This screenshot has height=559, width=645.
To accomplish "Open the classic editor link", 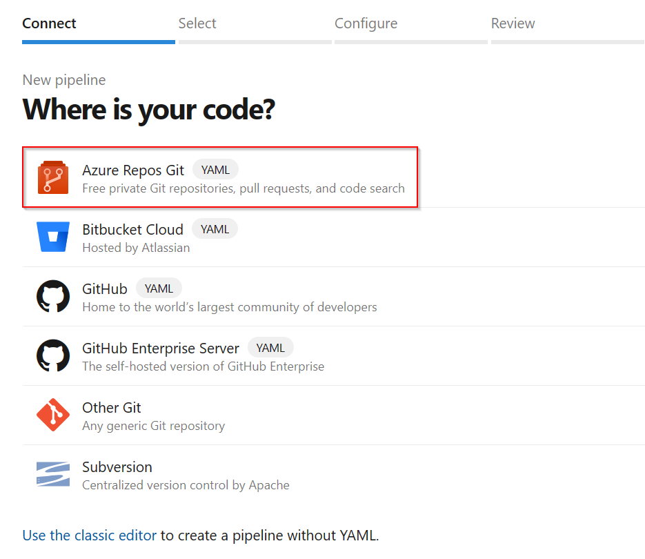I will pyautogui.click(x=89, y=534).
